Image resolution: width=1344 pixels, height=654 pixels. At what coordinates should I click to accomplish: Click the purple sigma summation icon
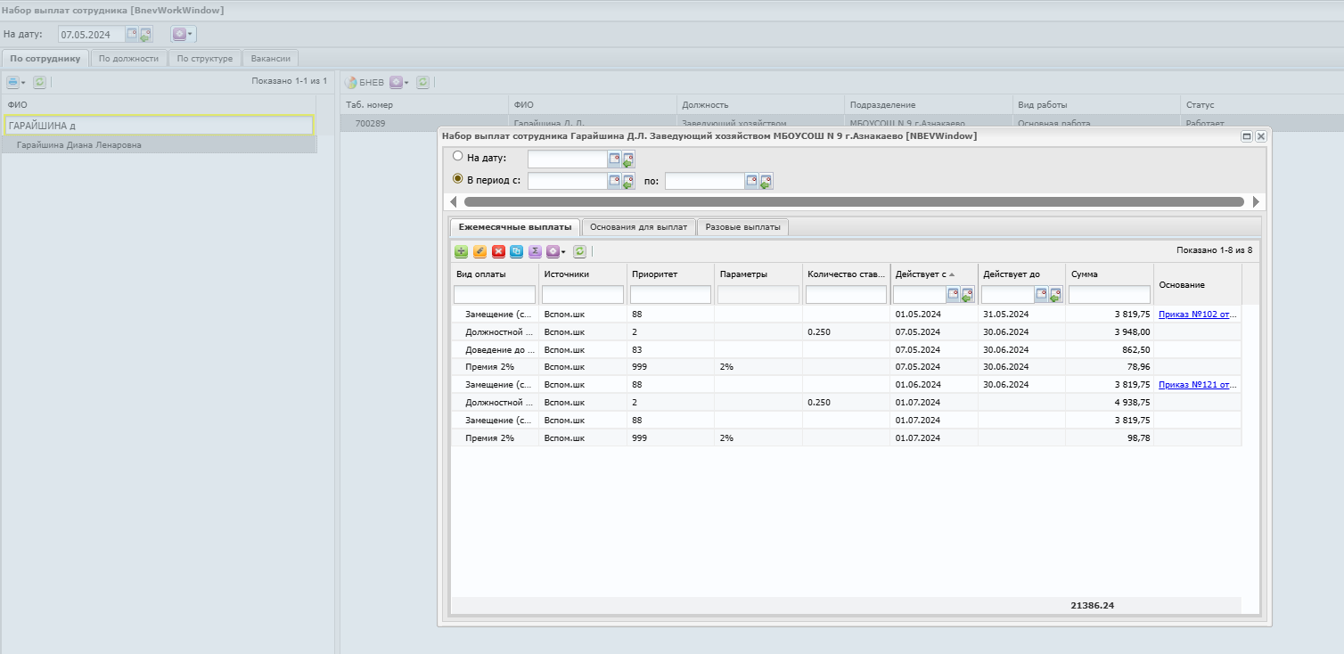point(535,252)
